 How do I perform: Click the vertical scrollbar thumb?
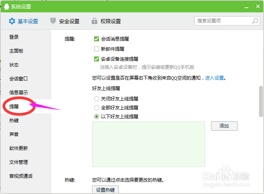tap(261, 101)
